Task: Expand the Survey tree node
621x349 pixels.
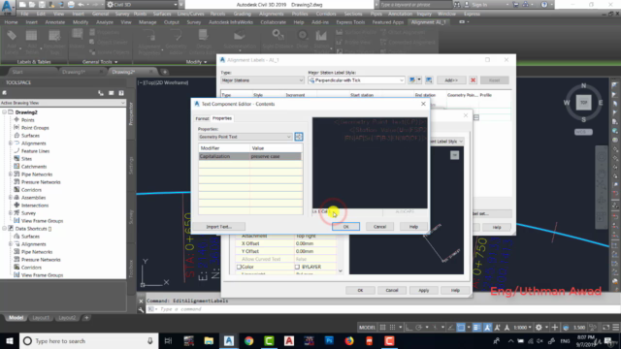Action: point(11,213)
